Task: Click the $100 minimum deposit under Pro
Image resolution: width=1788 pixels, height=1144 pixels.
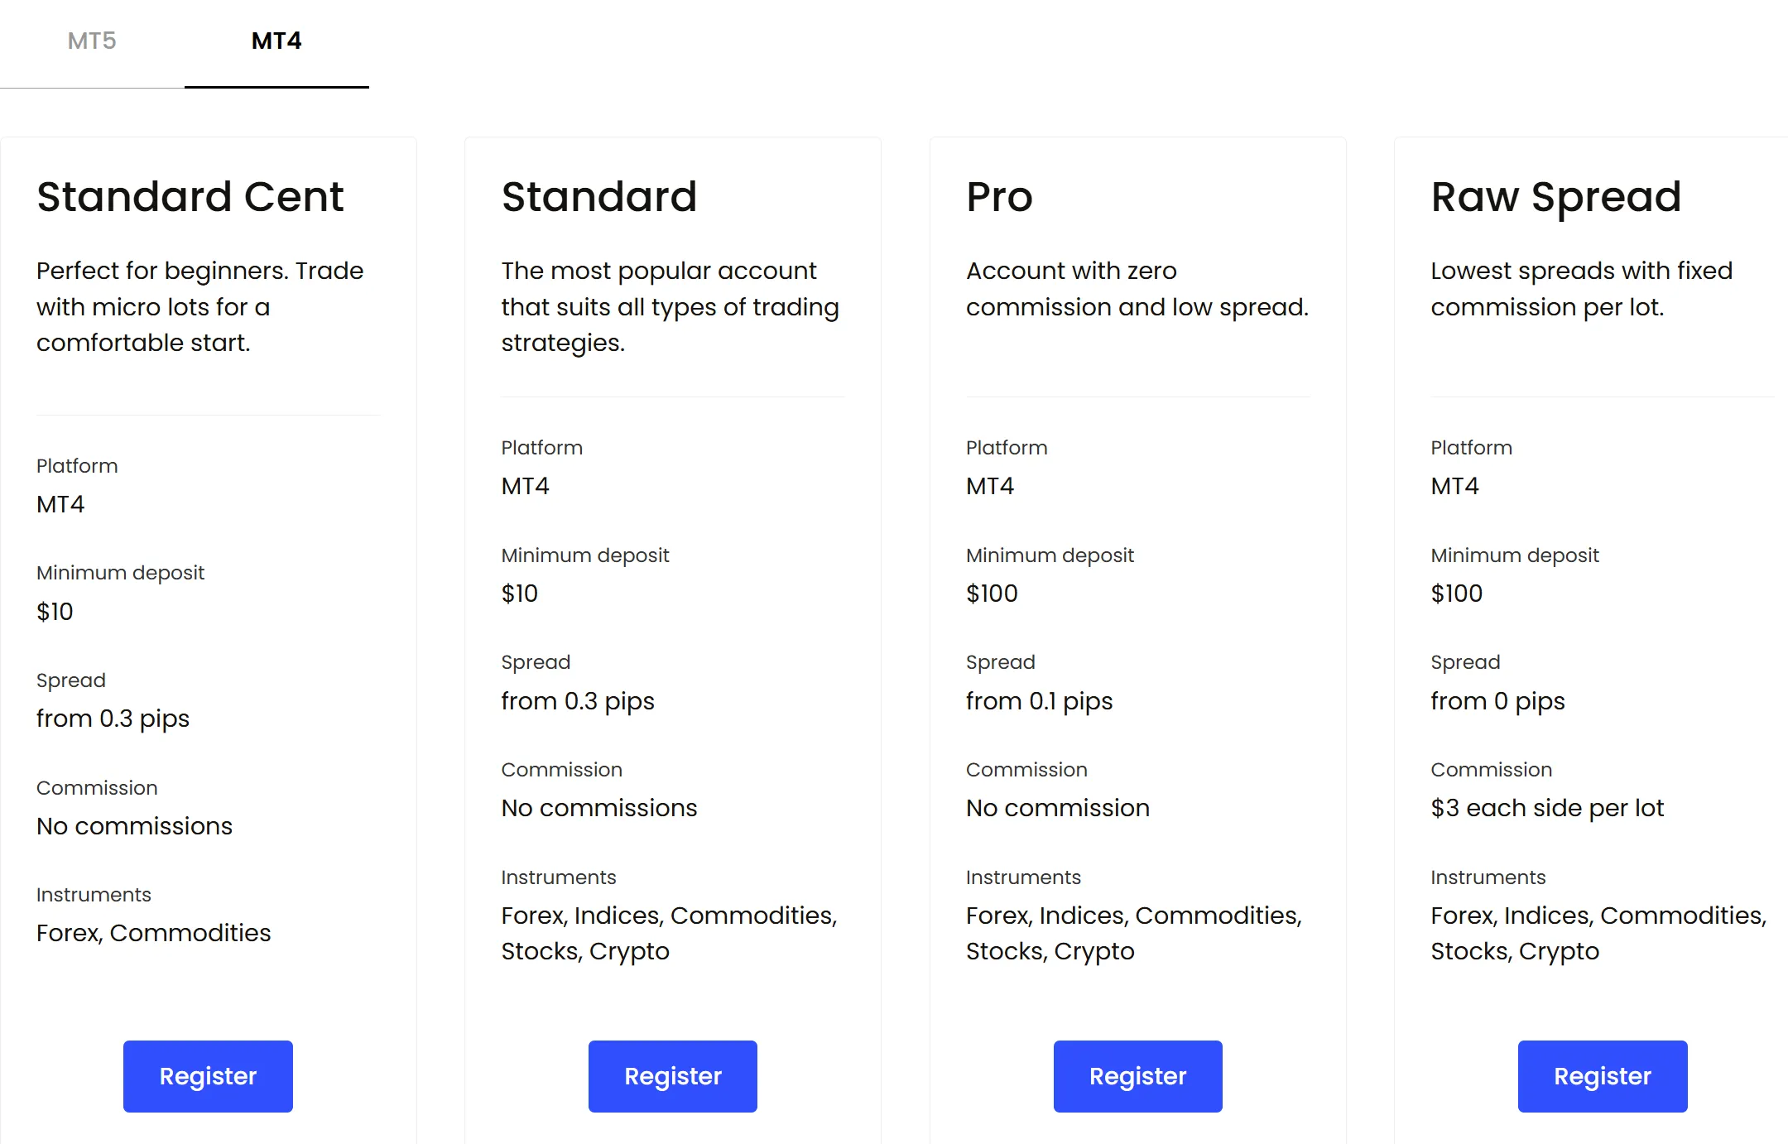Action: pos(992,594)
